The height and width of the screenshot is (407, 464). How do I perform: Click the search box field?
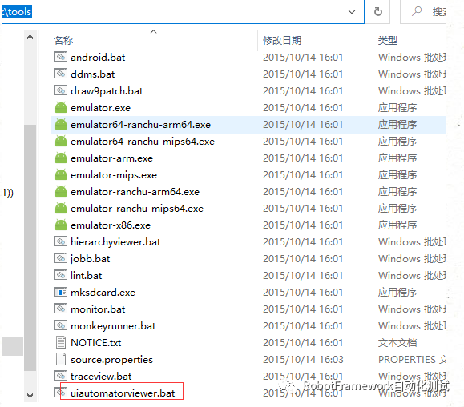423,12
